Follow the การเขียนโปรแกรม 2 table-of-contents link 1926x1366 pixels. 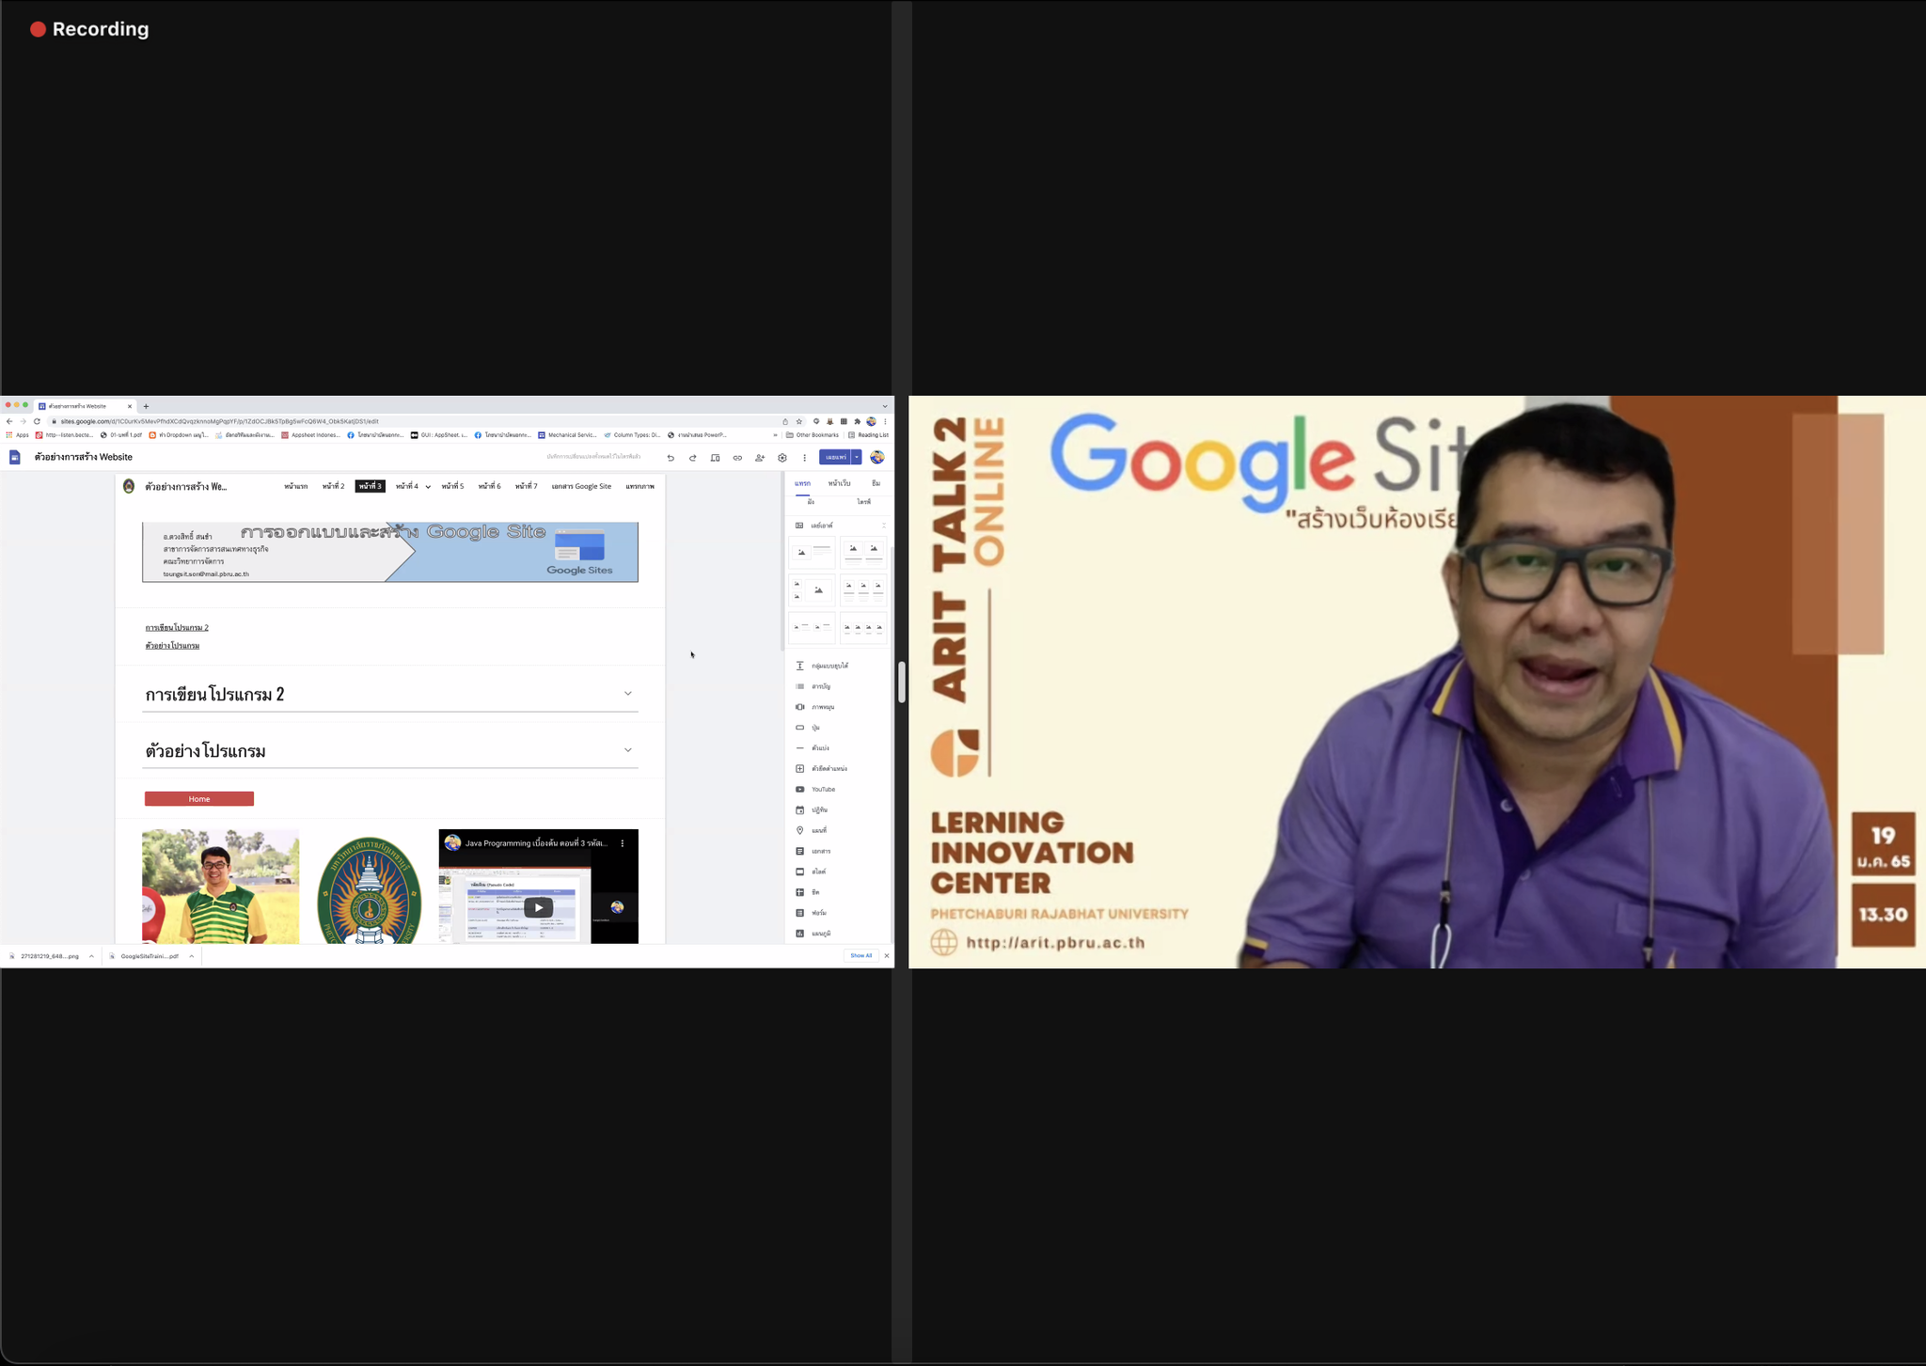point(177,627)
